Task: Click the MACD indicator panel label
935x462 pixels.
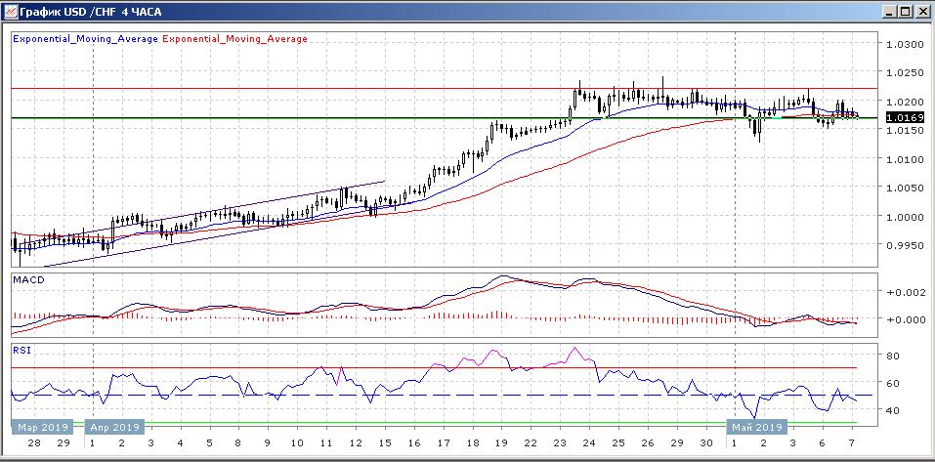Action: coord(28,279)
